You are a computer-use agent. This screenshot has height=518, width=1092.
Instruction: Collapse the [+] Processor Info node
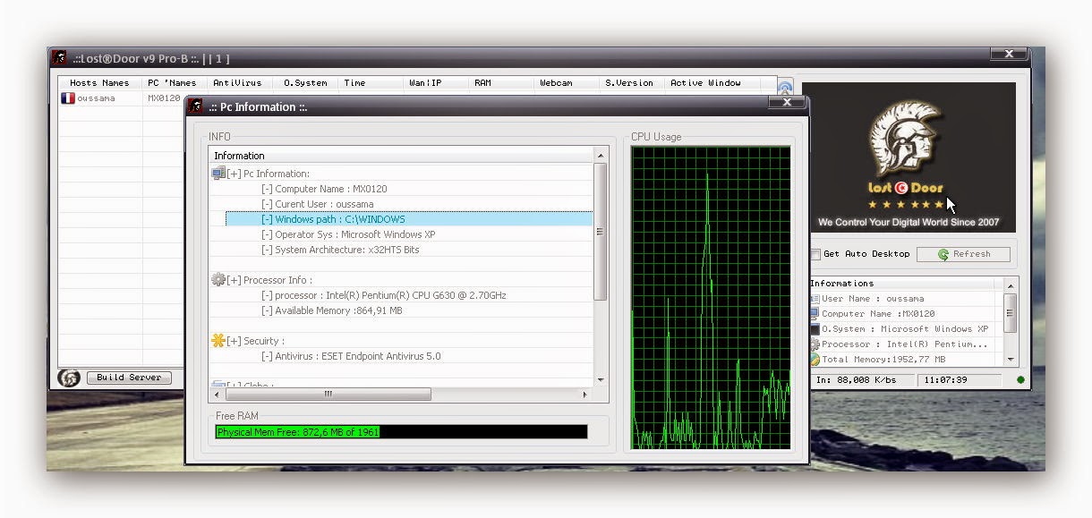click(234, 280)
